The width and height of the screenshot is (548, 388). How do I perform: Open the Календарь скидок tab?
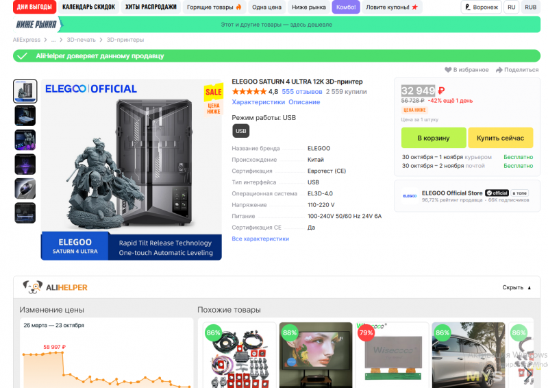tap(88, 7)
